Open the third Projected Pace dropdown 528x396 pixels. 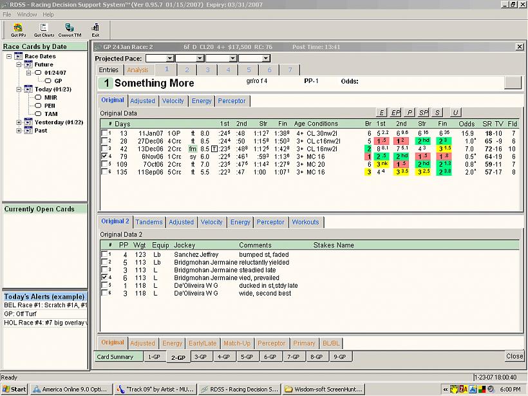click(233, 59)
